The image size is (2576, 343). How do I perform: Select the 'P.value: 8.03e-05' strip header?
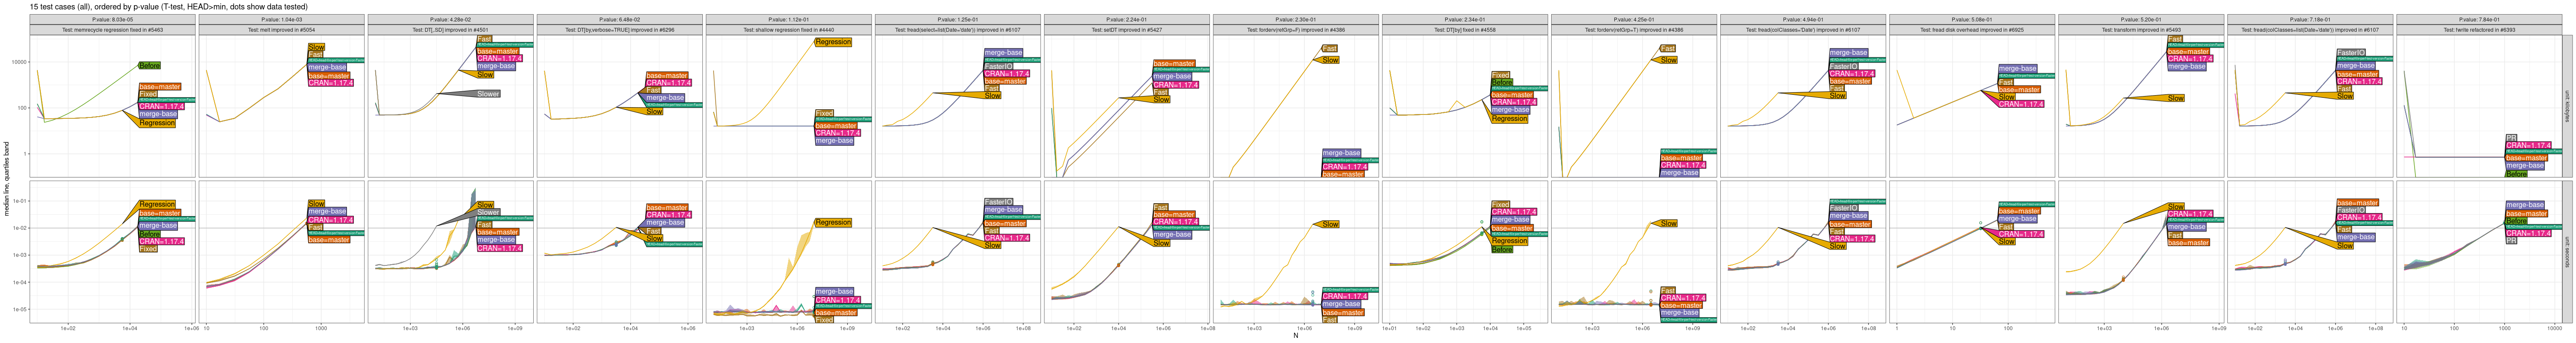[112, 19]
